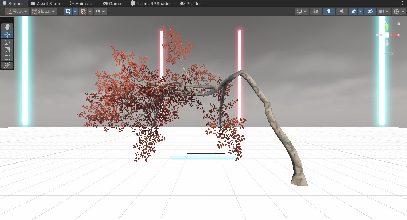Switch to the Scene tab
The height and width of the screenshot is (220, 407).
(x=12, y=3)
